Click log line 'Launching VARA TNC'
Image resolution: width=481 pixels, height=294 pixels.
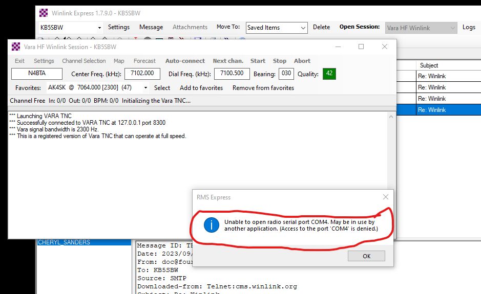[x=40, y=116]
